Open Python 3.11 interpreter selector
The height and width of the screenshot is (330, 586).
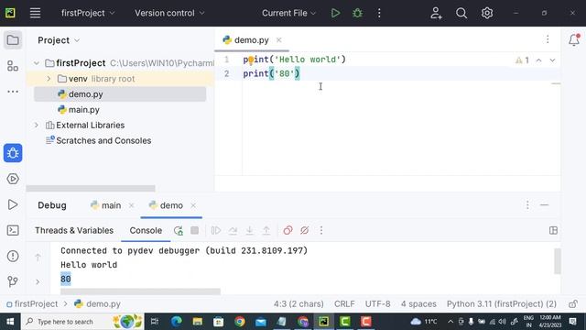[x=502, y=303]
